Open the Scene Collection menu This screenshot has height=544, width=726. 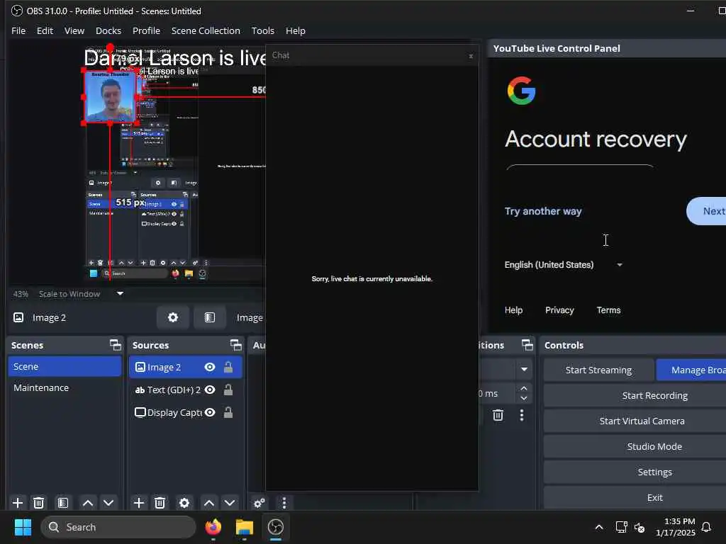[x=206, y=30]
